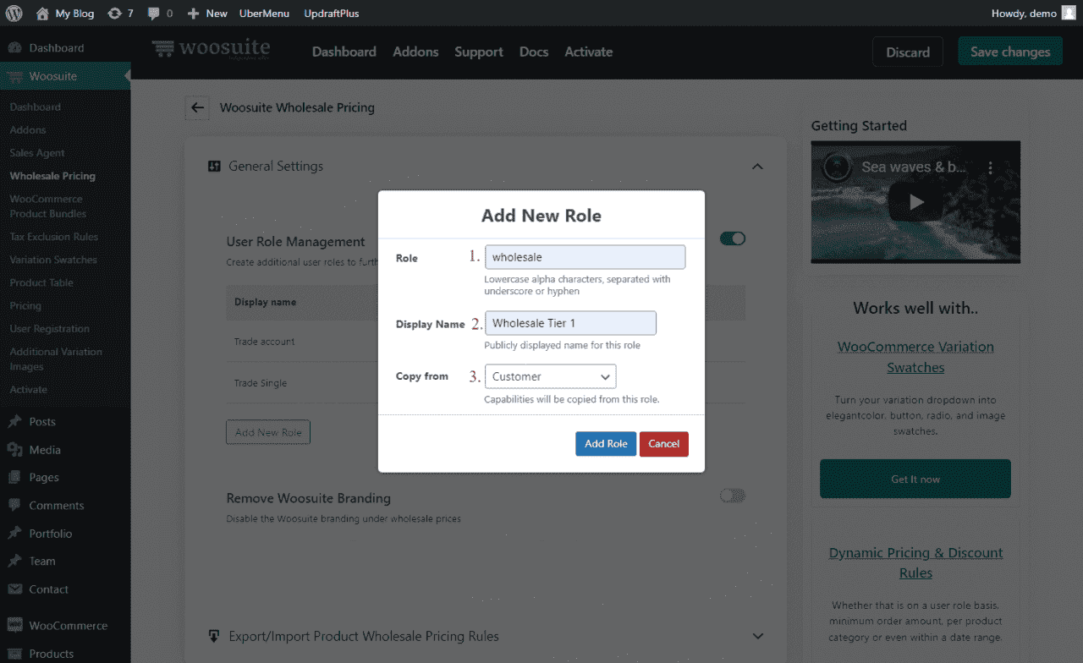
Task: Click the WordPress logo icon
Action: [x=14, y=14]
